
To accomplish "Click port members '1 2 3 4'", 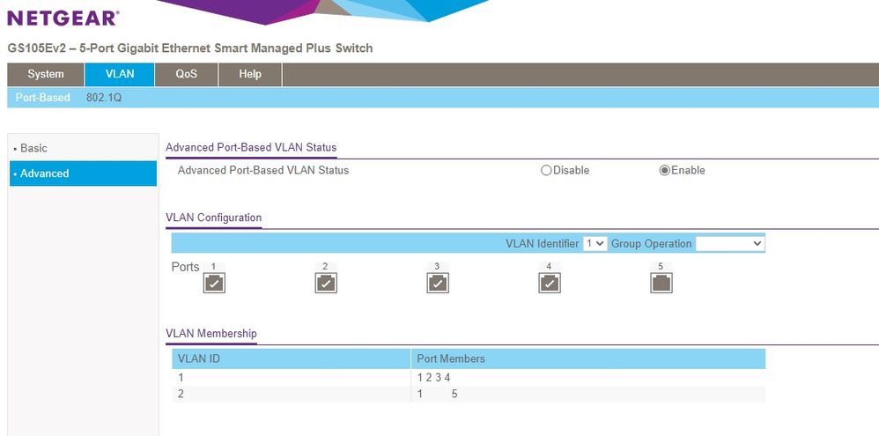I will [433, 378].
